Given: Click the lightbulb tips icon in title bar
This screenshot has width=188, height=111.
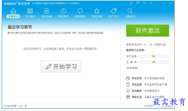Looking at the screenshot, I should pos(144,3).
